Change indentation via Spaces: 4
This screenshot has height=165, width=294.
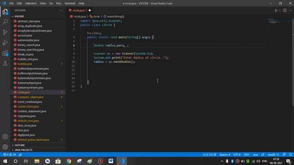[225, 155]
